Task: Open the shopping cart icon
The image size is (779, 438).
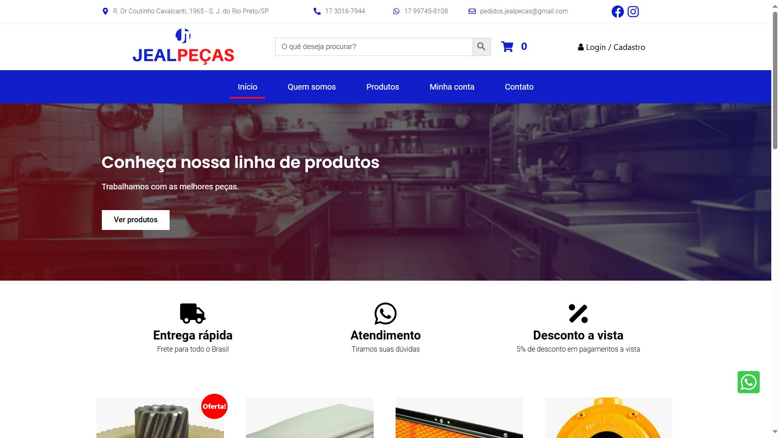Action: tap(507, 47)
